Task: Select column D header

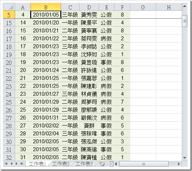Action: (x=89, y=7)
